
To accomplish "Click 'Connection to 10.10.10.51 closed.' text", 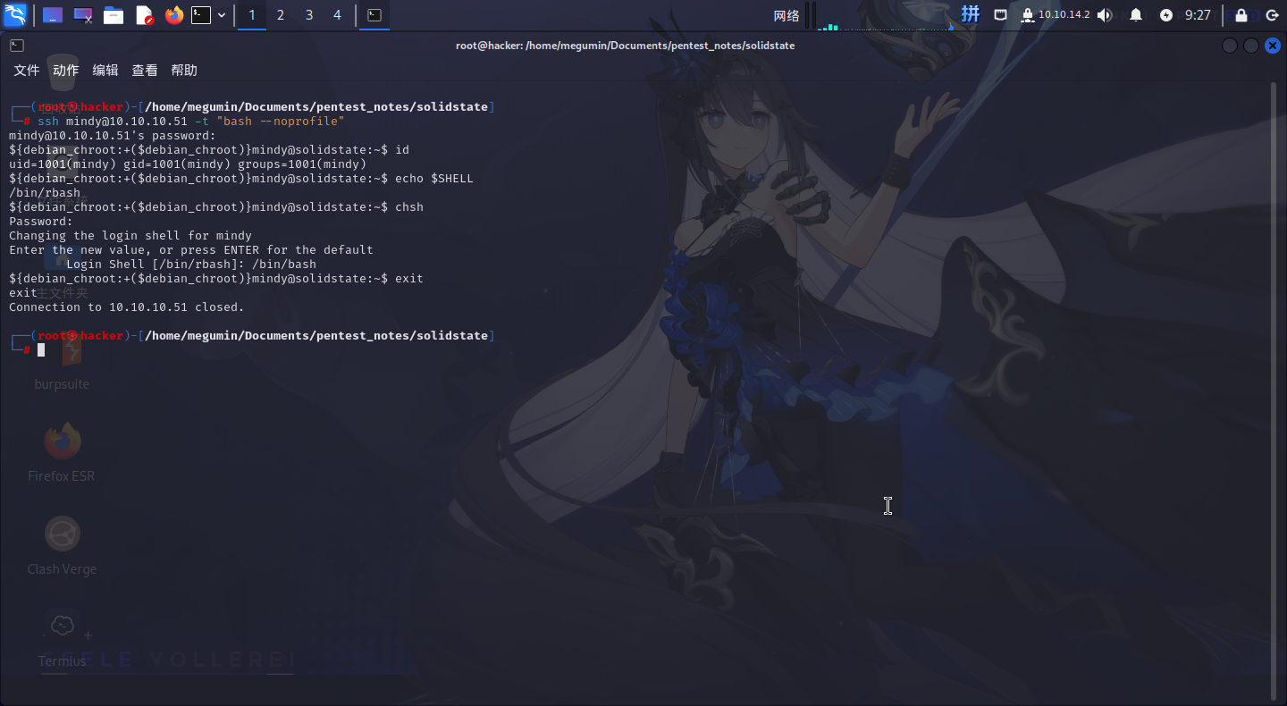I will point(127,307).
